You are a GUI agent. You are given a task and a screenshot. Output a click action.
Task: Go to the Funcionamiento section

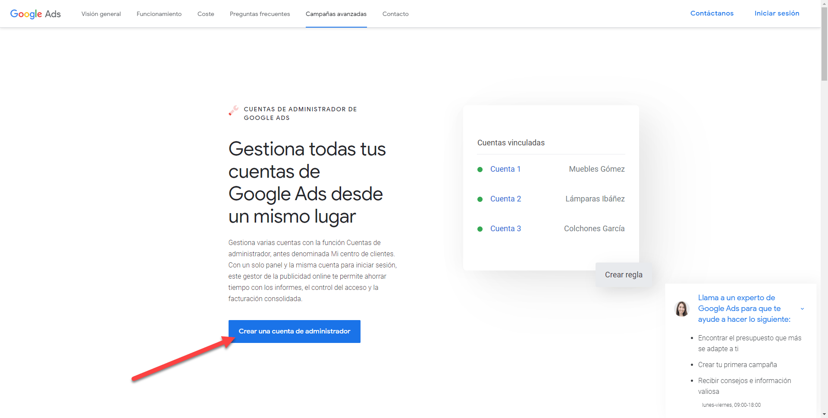(159, 14)
